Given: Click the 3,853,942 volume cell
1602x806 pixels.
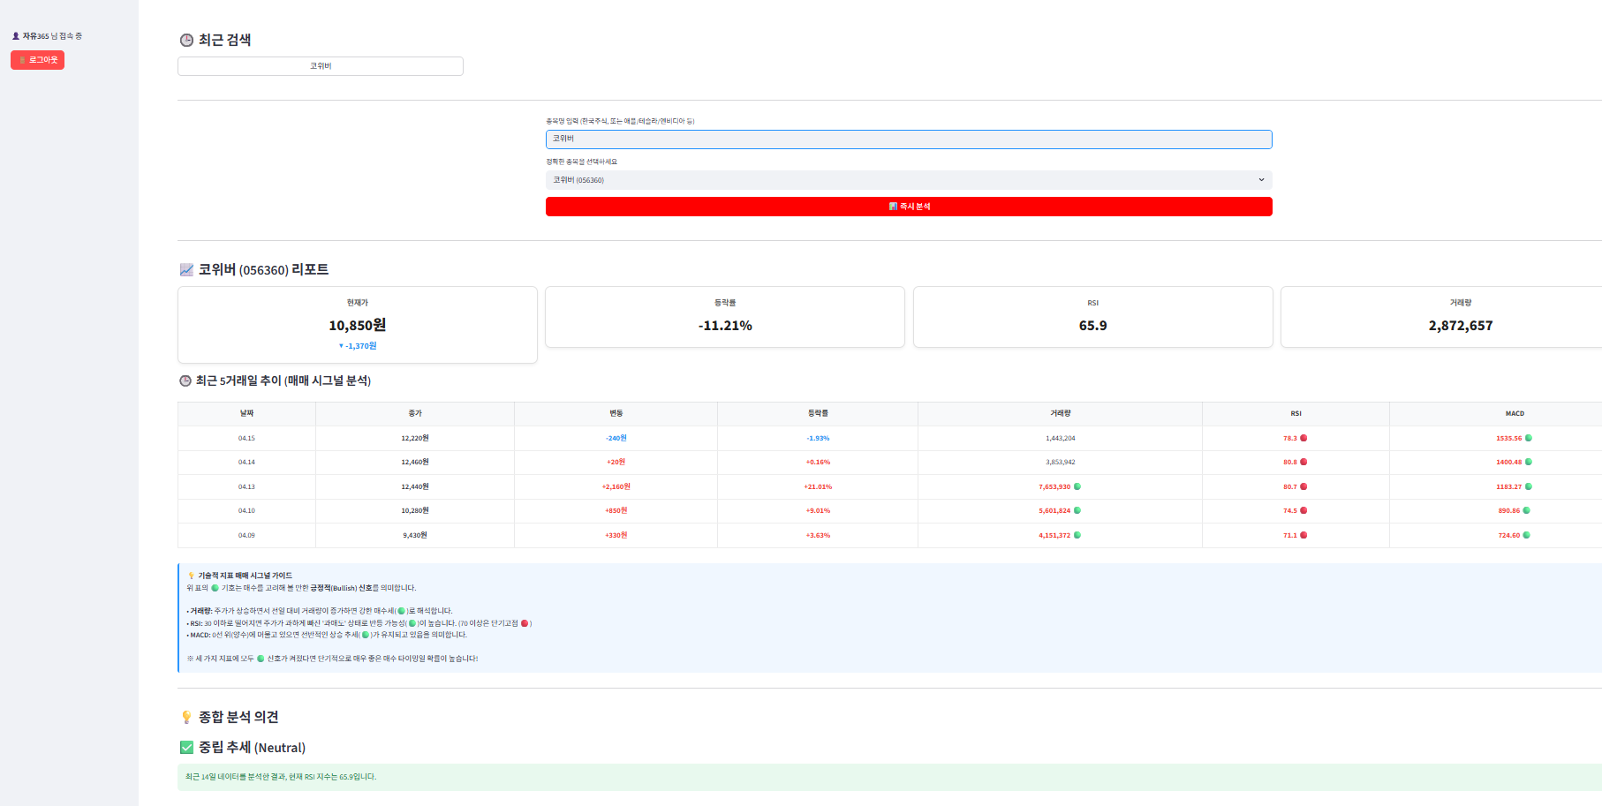Looking at the screenshot, I should pyautogui.click(x=1061, y=462).
